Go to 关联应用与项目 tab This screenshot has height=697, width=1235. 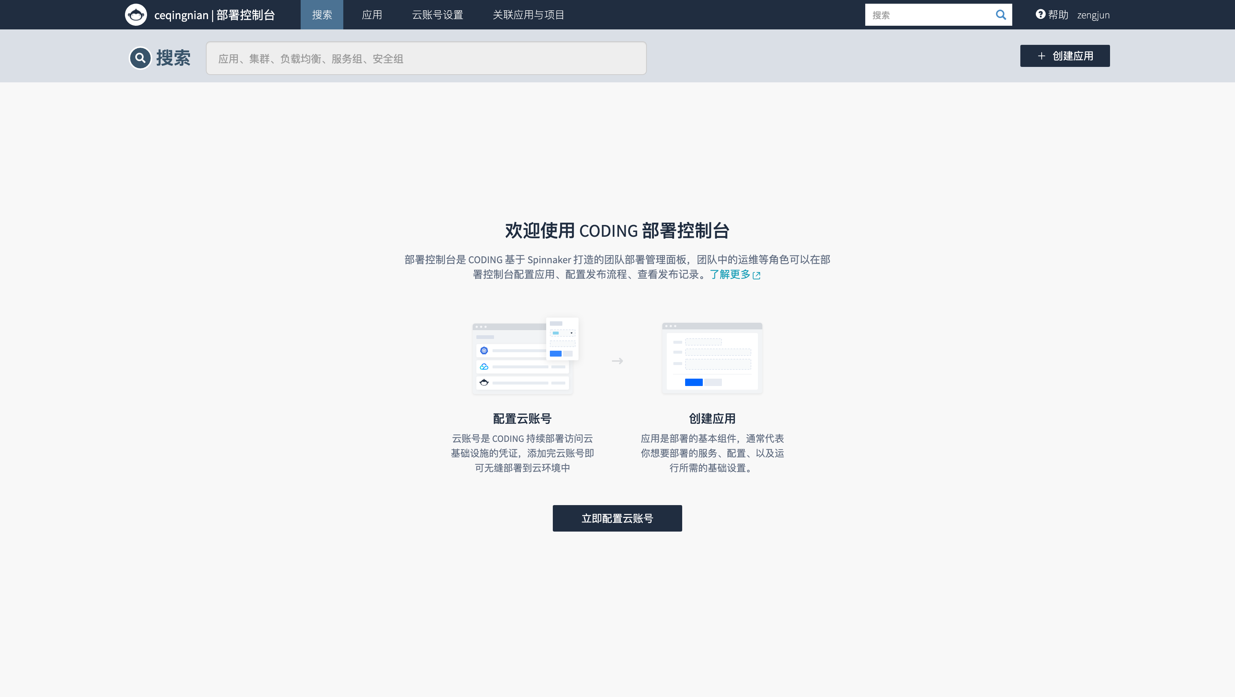[528, 15]
